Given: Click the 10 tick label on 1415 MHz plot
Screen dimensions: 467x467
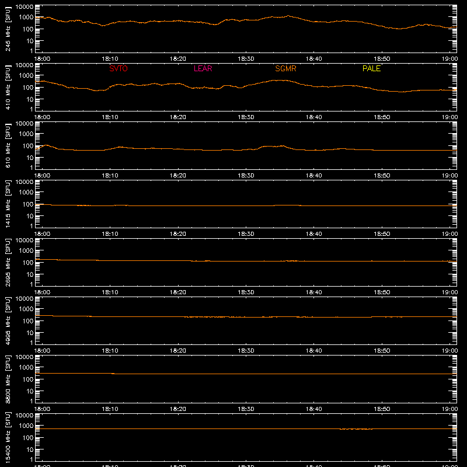Looking at the screenshot, I should pos(30,216).
